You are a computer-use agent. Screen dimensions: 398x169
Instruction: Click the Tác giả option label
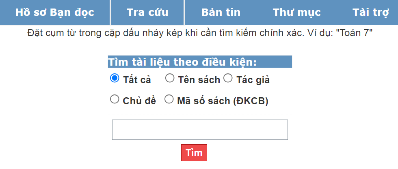pyautogui.click(x=253, y=80)
